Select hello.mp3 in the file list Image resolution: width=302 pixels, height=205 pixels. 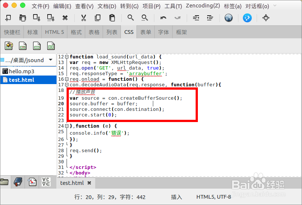click(28, 71)
